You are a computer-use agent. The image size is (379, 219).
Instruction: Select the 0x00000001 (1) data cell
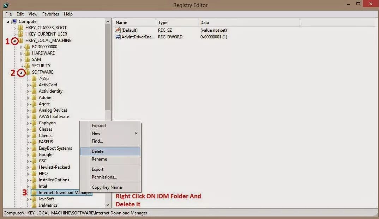pyautogui.click(x=213, y=37)
